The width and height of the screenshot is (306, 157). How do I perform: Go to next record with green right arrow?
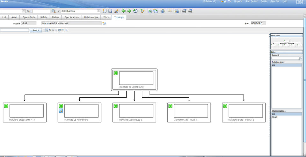point(129,11)
